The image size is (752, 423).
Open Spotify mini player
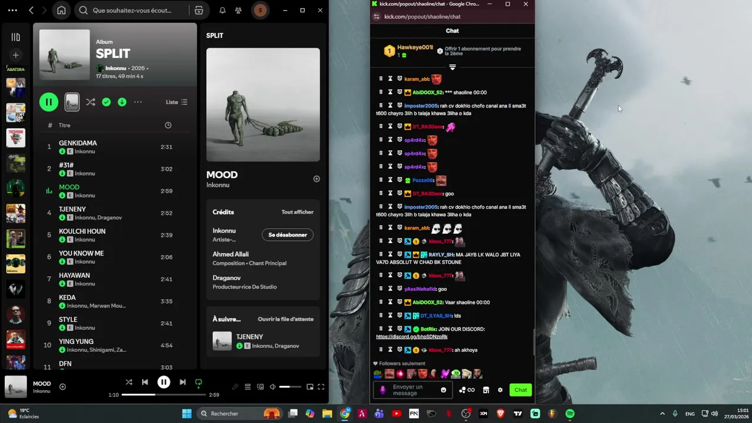pos(310,387)
